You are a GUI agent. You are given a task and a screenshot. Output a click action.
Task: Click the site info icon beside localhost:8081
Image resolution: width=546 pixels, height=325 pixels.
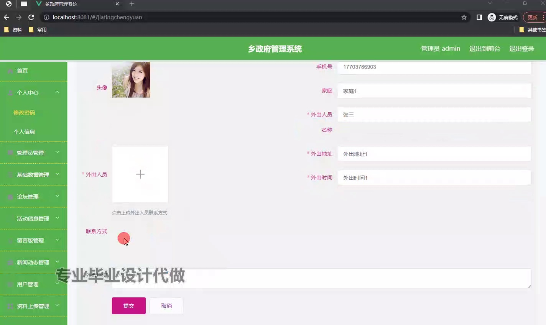[46, 17]
